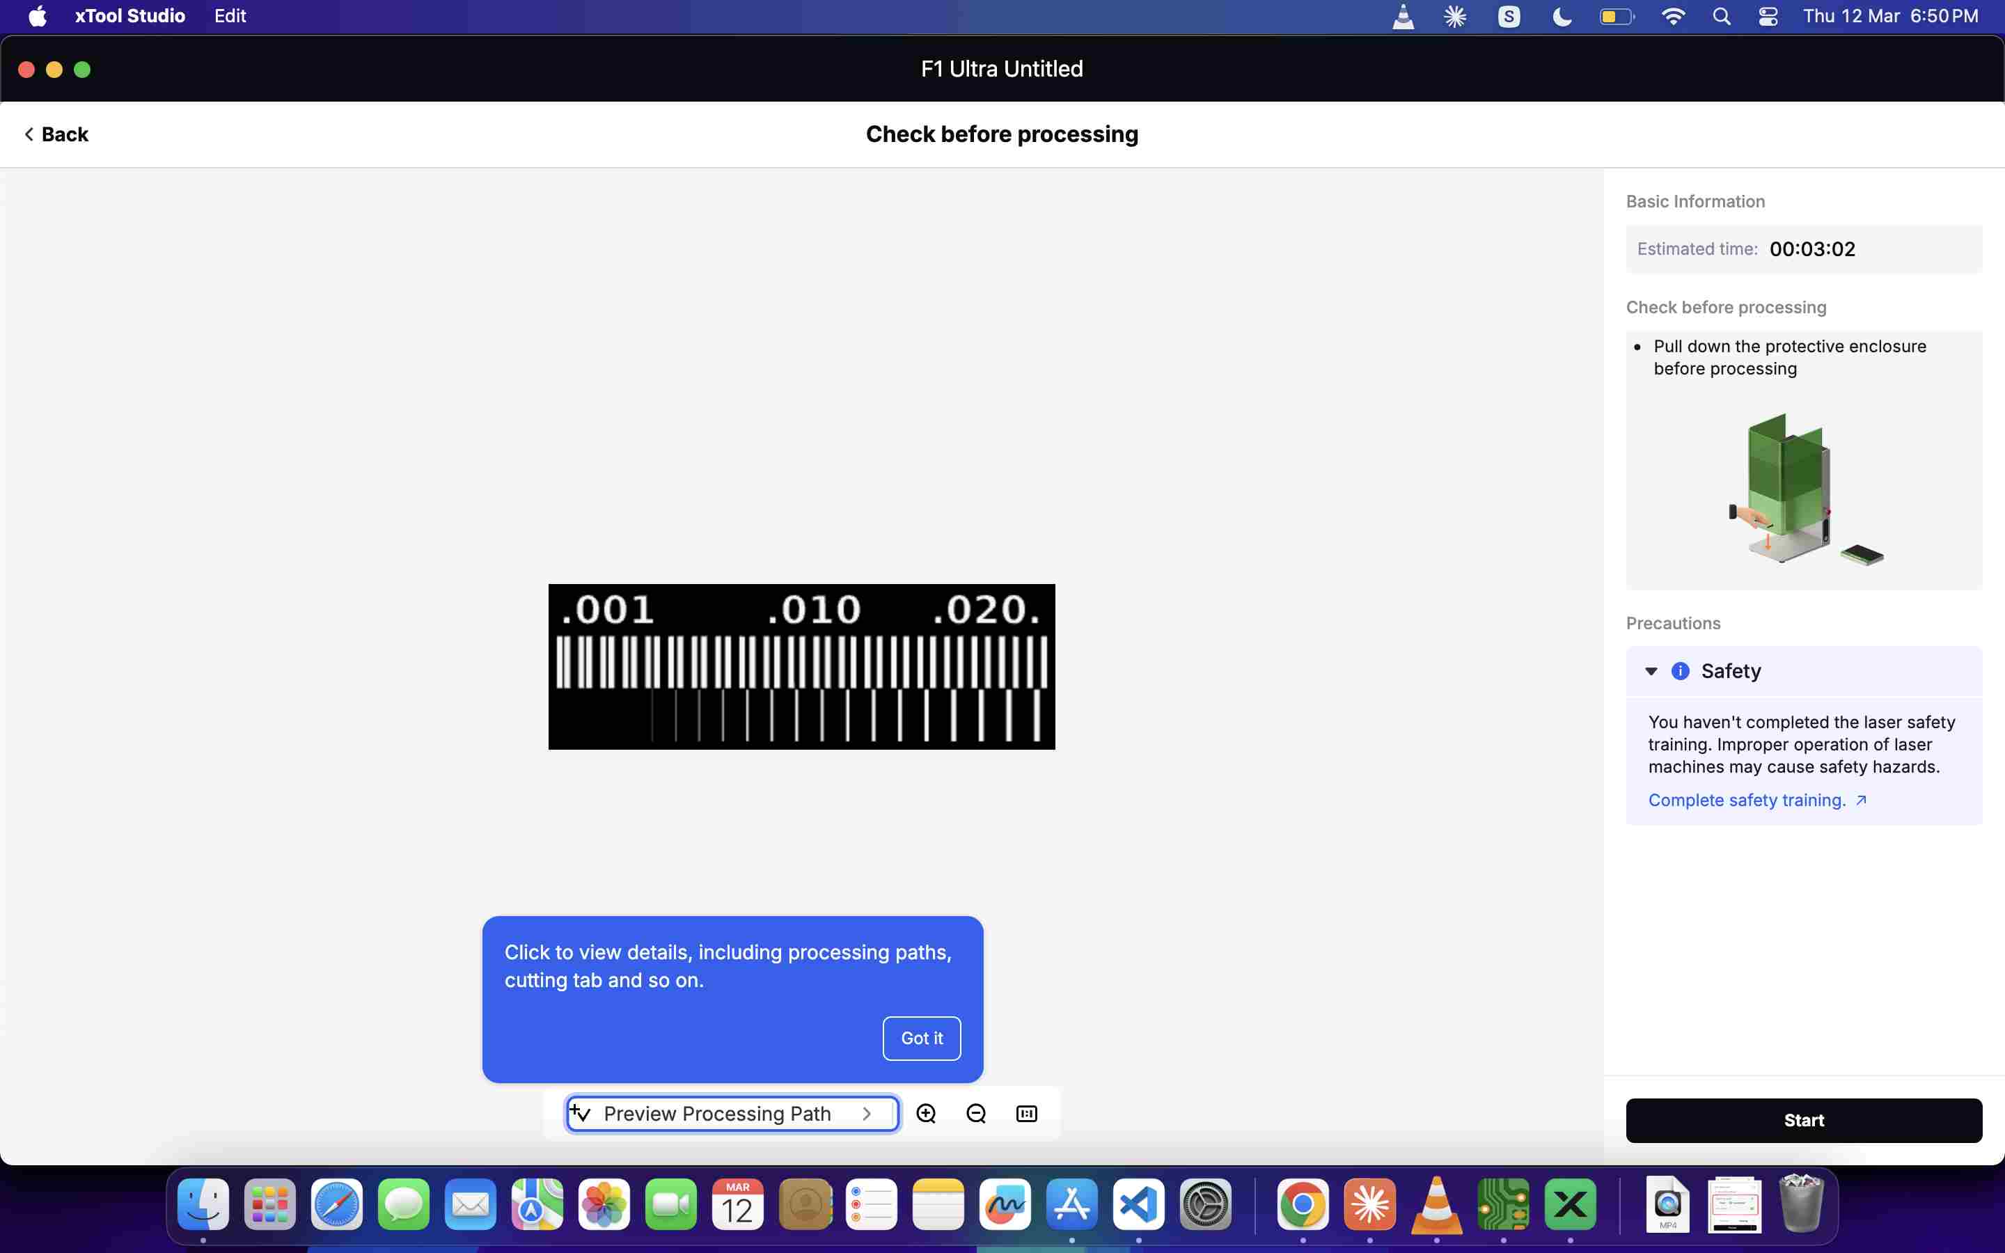
Task: Open Visual Studio Code from the dock
Action: (1138, 1204)
